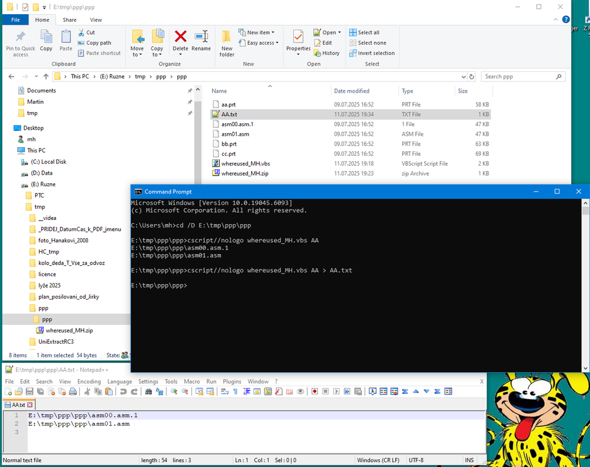Click the Command Prompt vertical scrollbar
This screenshot has height=467, width=590.
click(585, 283)
